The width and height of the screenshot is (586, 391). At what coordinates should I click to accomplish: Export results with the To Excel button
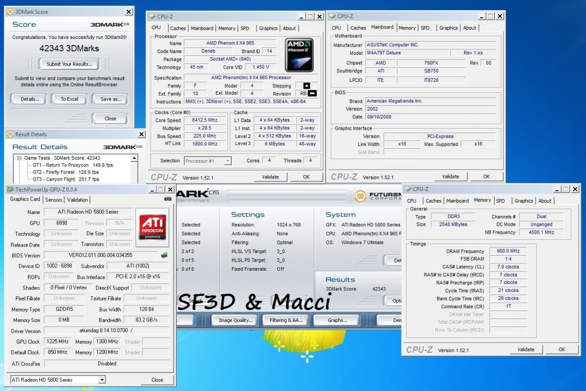point(70,99)
